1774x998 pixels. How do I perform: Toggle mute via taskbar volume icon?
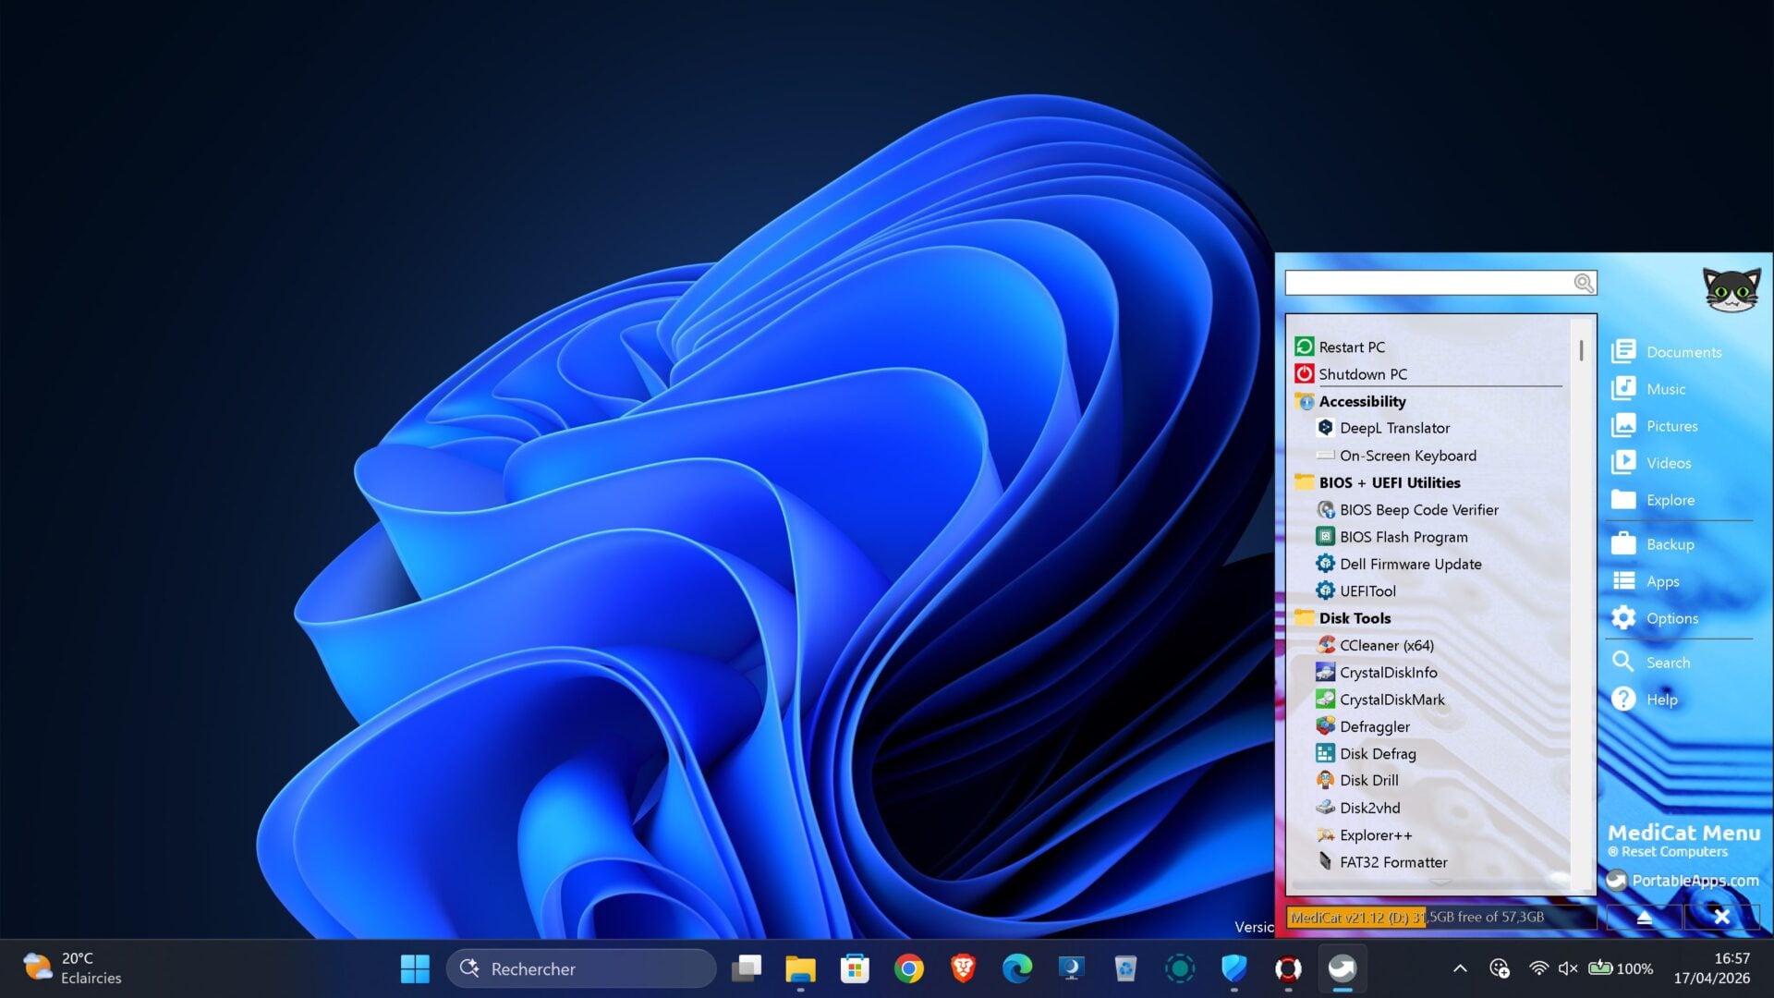(x=1568, y=968)
